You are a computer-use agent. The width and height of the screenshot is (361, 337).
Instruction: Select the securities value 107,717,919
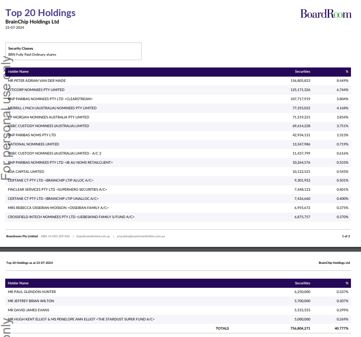click(x=300, y=99)
